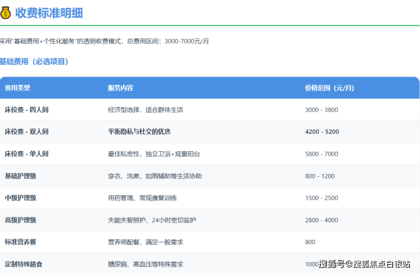The width and height of the screenshot is (420, 273).
Task: Select the 定制特殊膳食 row label
Action: tap(24, 264)
